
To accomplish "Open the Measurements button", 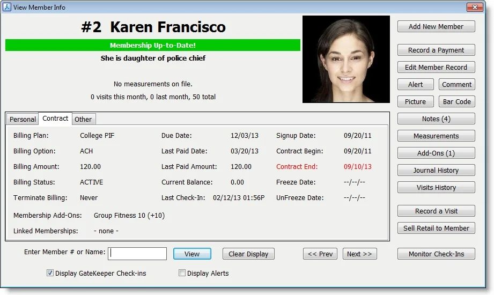I will point(436,136).
